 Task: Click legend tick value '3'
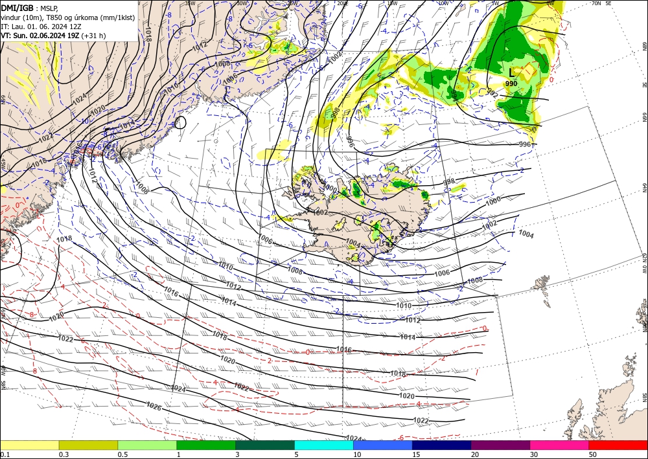(238, 454)
